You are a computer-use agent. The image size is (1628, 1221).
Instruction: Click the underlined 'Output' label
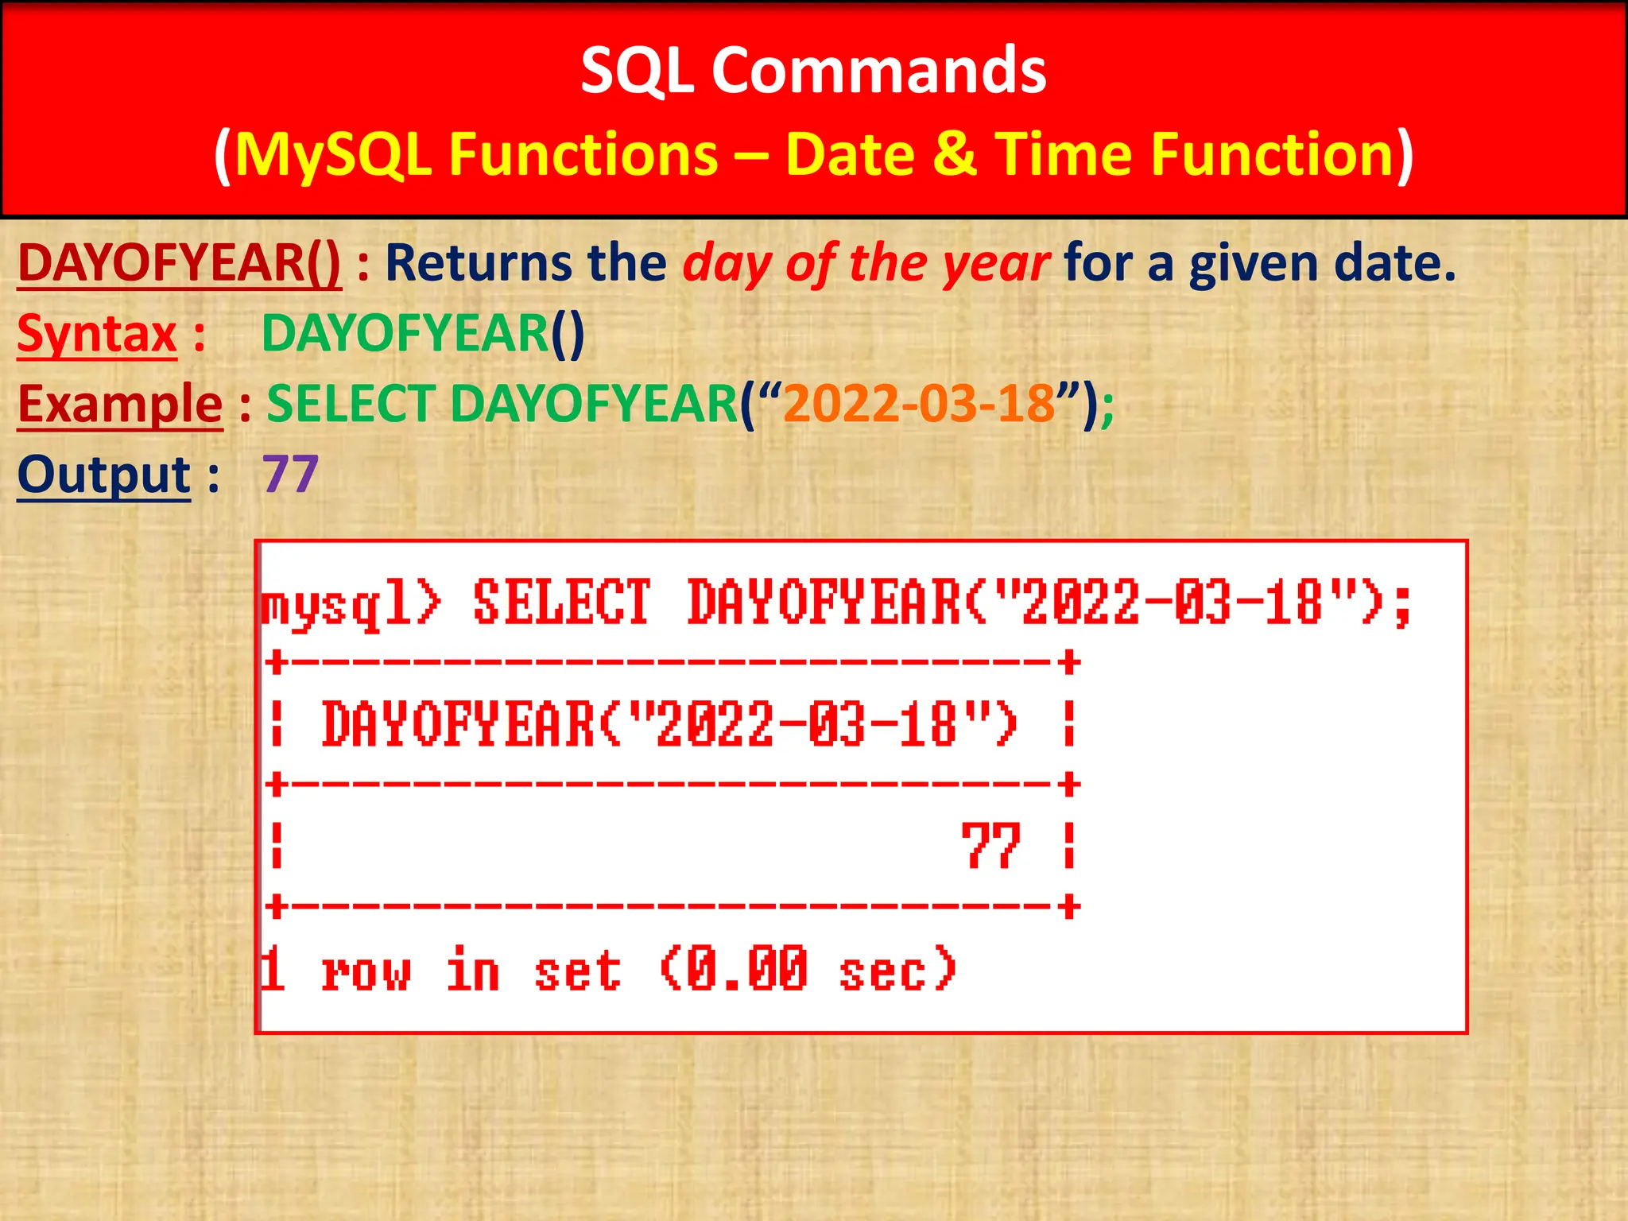(104, 475)
